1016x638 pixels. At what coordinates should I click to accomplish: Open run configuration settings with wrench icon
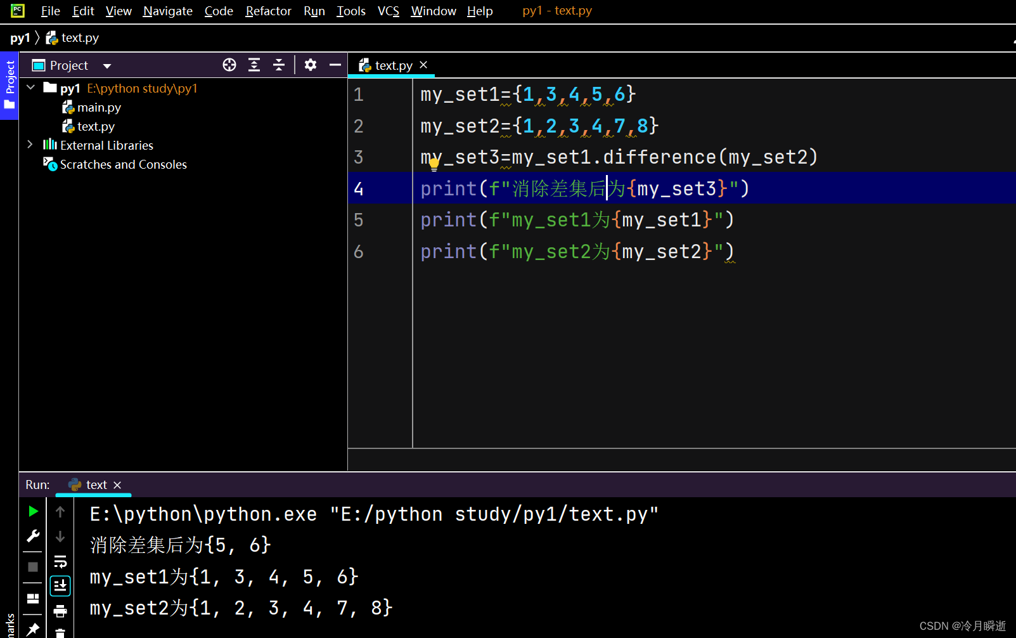33,537
